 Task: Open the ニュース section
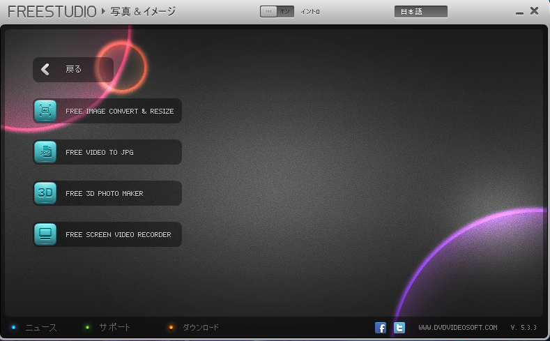[x=40, y=328]
